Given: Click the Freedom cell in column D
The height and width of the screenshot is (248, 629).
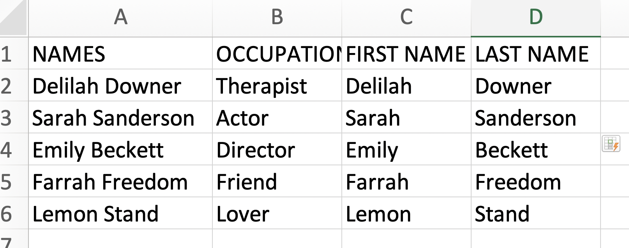Looking at the screenshot, I should 536,181.
